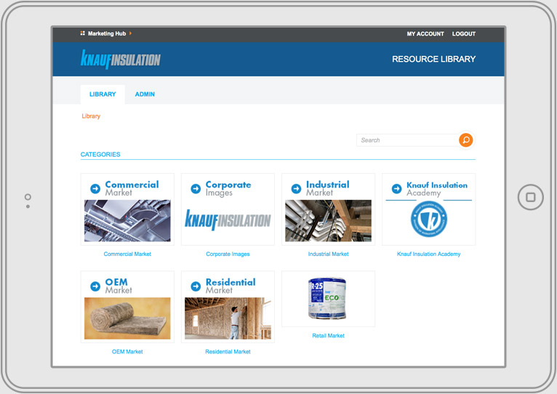Open My Account
This screenshot has height=394, width=557.
tap(425, 33)
